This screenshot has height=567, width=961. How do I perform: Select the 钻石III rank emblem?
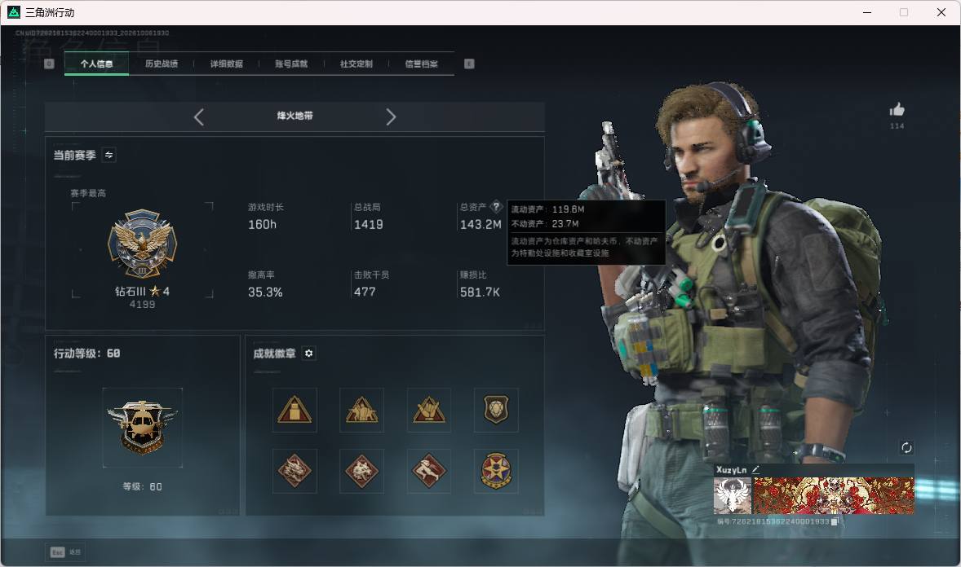click(x=142, y=244)
